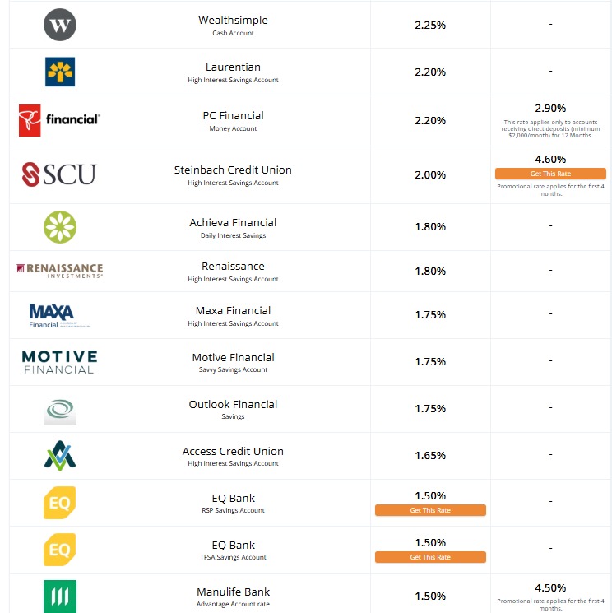This screenshot has width=612, height=613.
Task: Open the Wealthsimple Cash Account name
Action: 233,21
